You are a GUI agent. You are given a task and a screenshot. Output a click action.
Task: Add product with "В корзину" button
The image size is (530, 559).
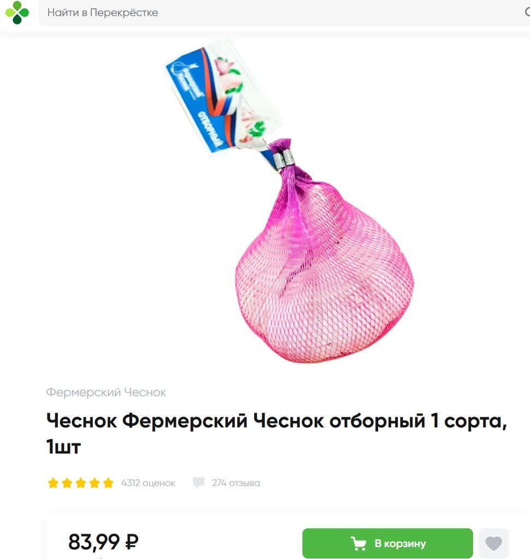pos(387,543)
